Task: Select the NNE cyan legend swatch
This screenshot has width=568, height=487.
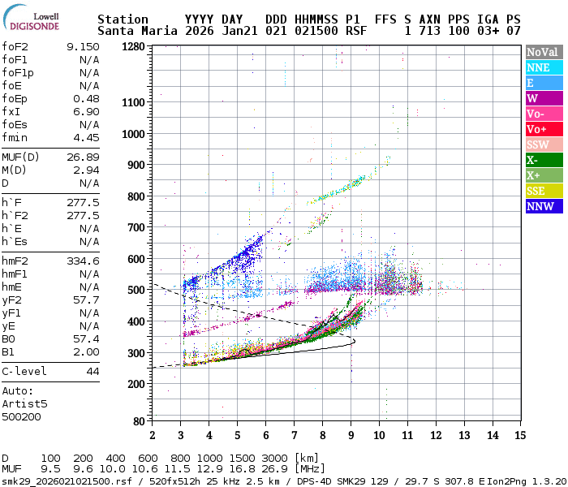Action: 544,67
